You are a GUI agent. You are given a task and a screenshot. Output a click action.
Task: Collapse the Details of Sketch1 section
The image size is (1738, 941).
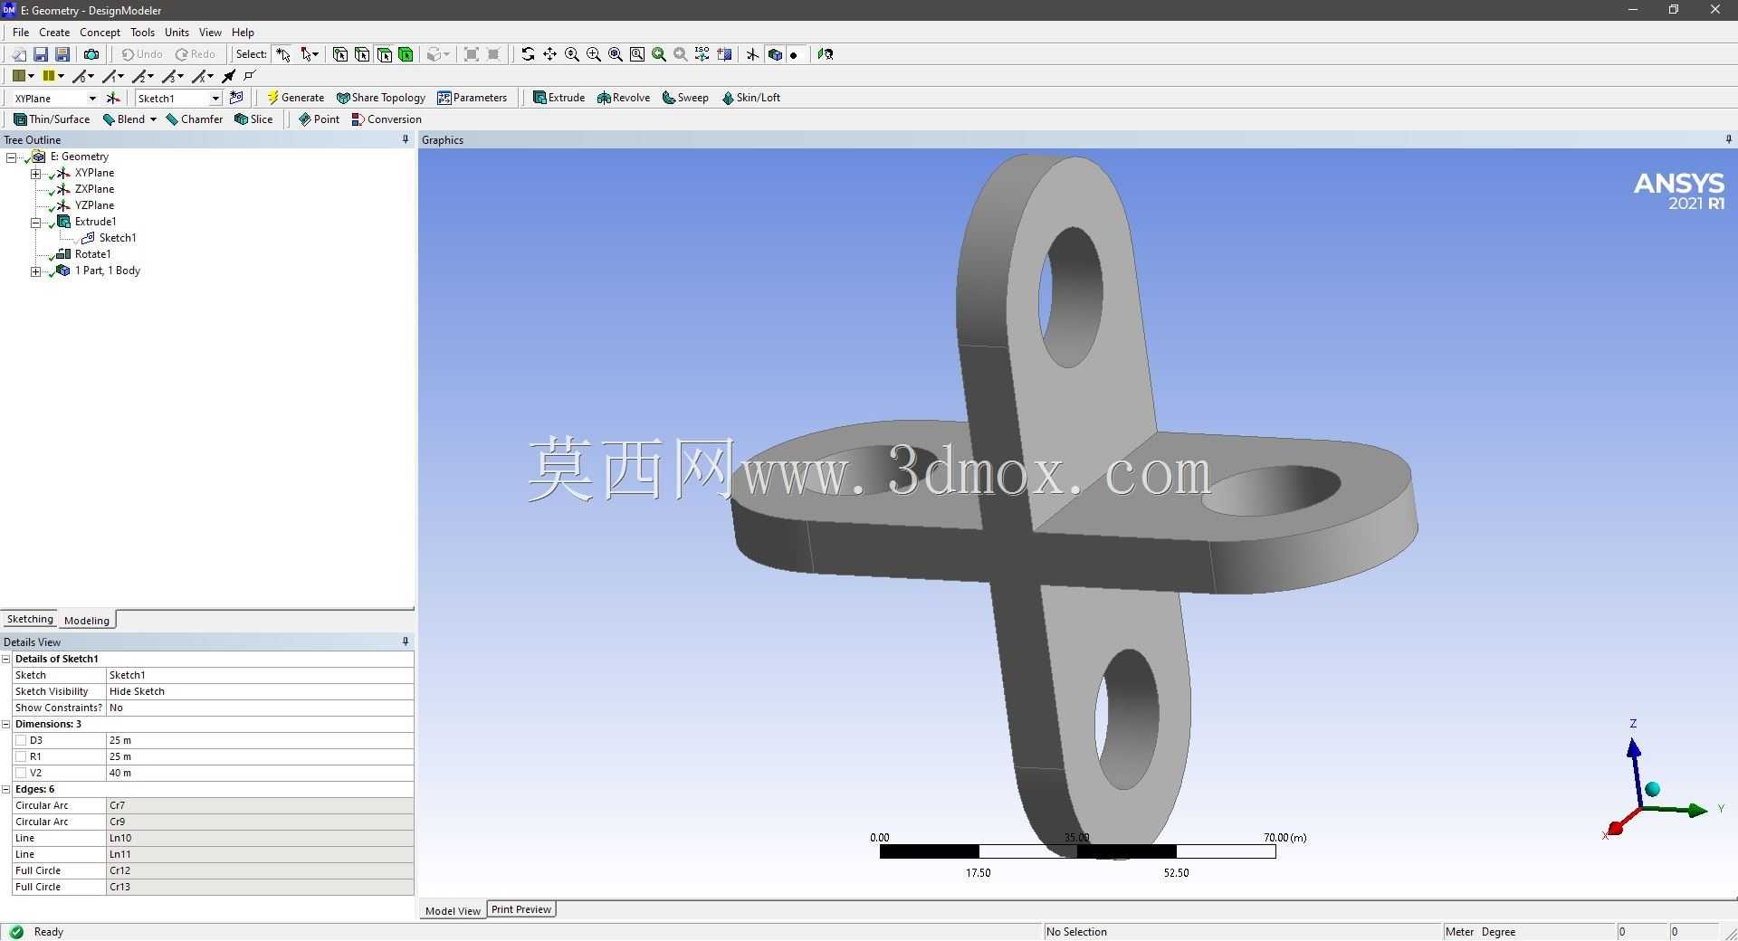click(x=6, y=659)
